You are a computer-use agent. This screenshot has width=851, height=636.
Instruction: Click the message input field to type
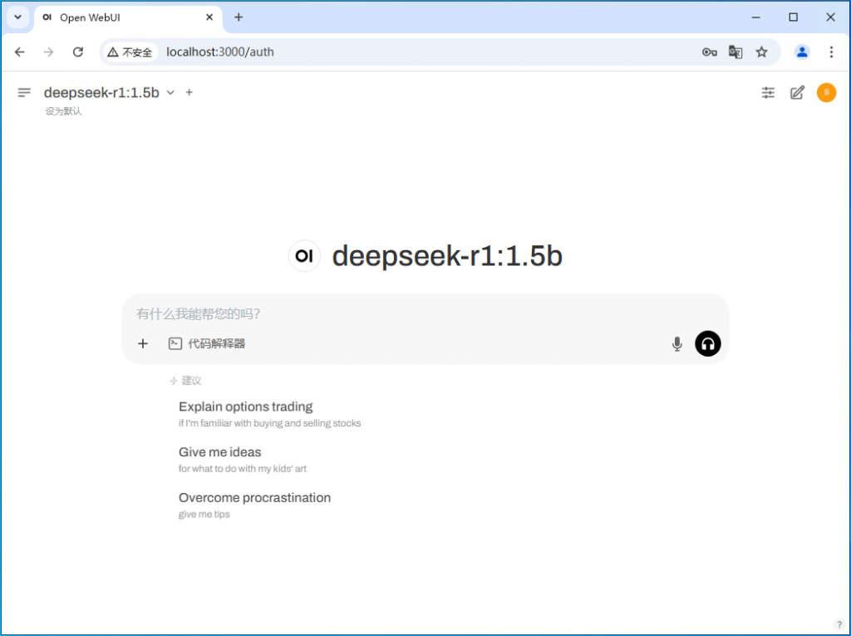coord(374,313)
